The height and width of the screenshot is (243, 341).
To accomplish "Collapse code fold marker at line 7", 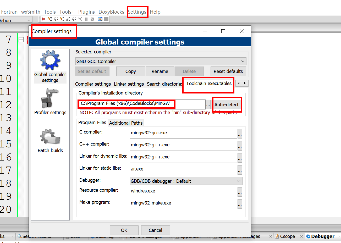I will click(21, 40).
